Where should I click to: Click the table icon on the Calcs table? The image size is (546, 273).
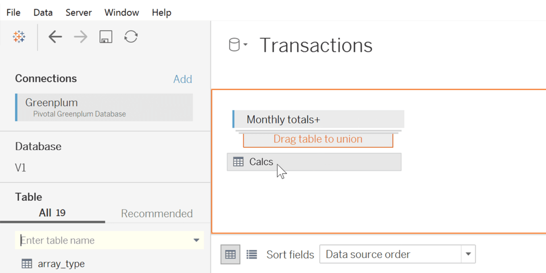click(238, 162)
